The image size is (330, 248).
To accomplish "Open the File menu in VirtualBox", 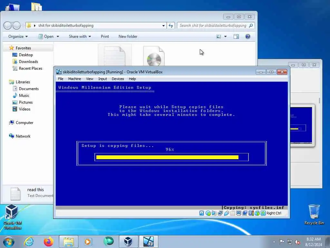I will pyautogui.click(x=61, y=79).
